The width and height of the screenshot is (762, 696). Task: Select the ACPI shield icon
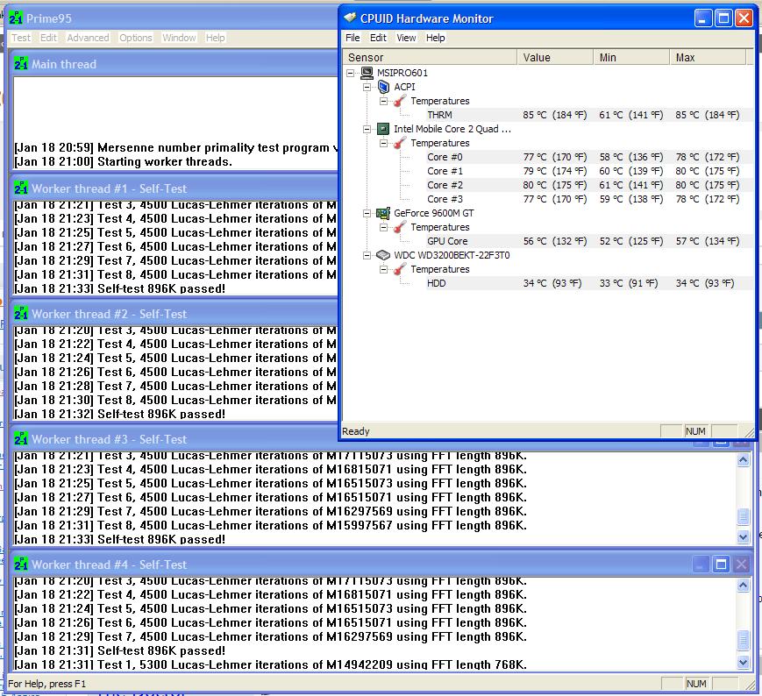384,87
